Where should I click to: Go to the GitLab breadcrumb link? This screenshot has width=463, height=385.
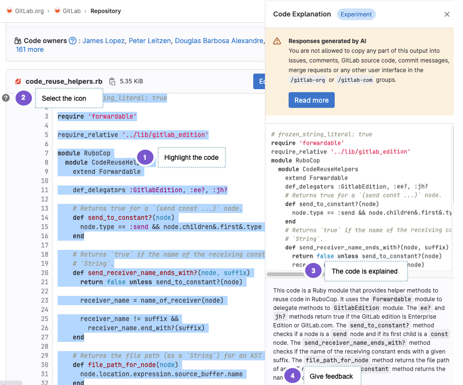coord(72,11)
